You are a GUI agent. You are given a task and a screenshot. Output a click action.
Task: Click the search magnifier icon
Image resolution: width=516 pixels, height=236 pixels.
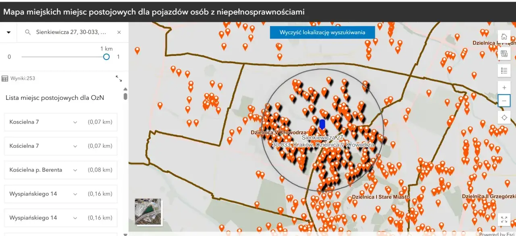point(28,32)
